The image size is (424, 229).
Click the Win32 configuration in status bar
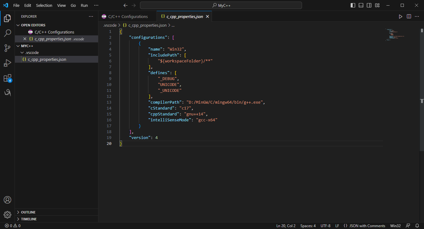[395, 226]
